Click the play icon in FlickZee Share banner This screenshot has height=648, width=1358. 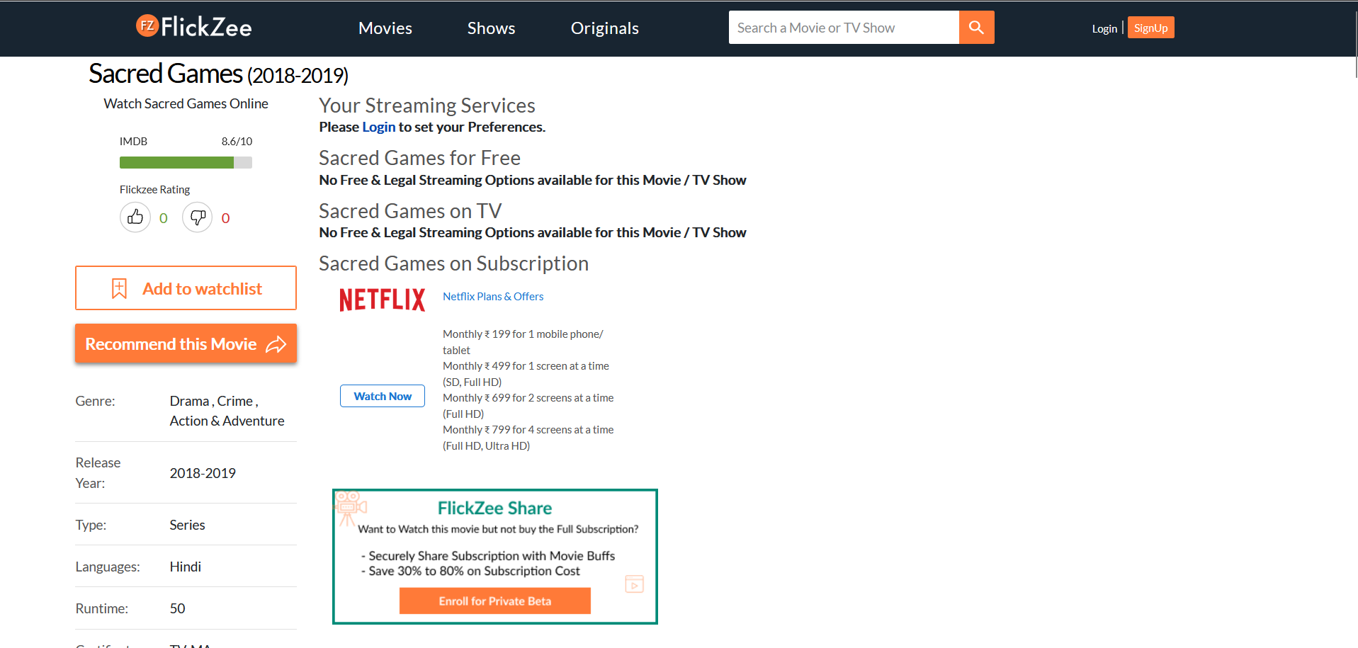click(635, 584)
